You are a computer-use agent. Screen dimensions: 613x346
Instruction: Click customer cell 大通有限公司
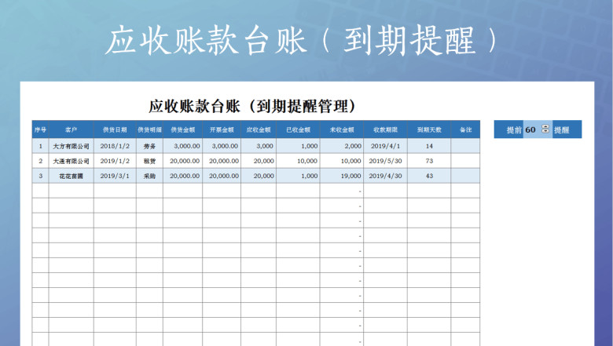tap(72, 161)
